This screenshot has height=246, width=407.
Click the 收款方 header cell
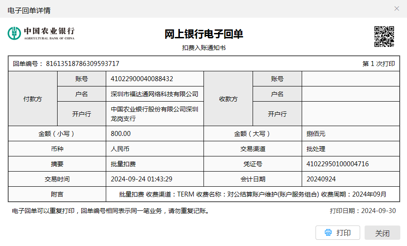(x=228, y=99)
